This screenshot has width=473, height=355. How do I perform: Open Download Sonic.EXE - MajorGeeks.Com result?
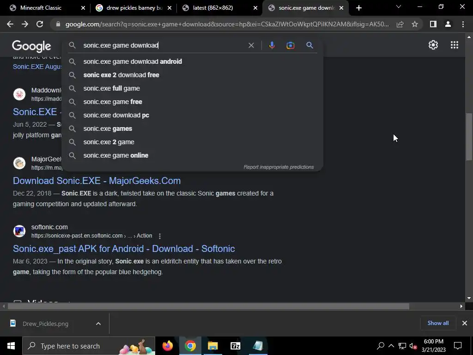(x=97, y=181)
